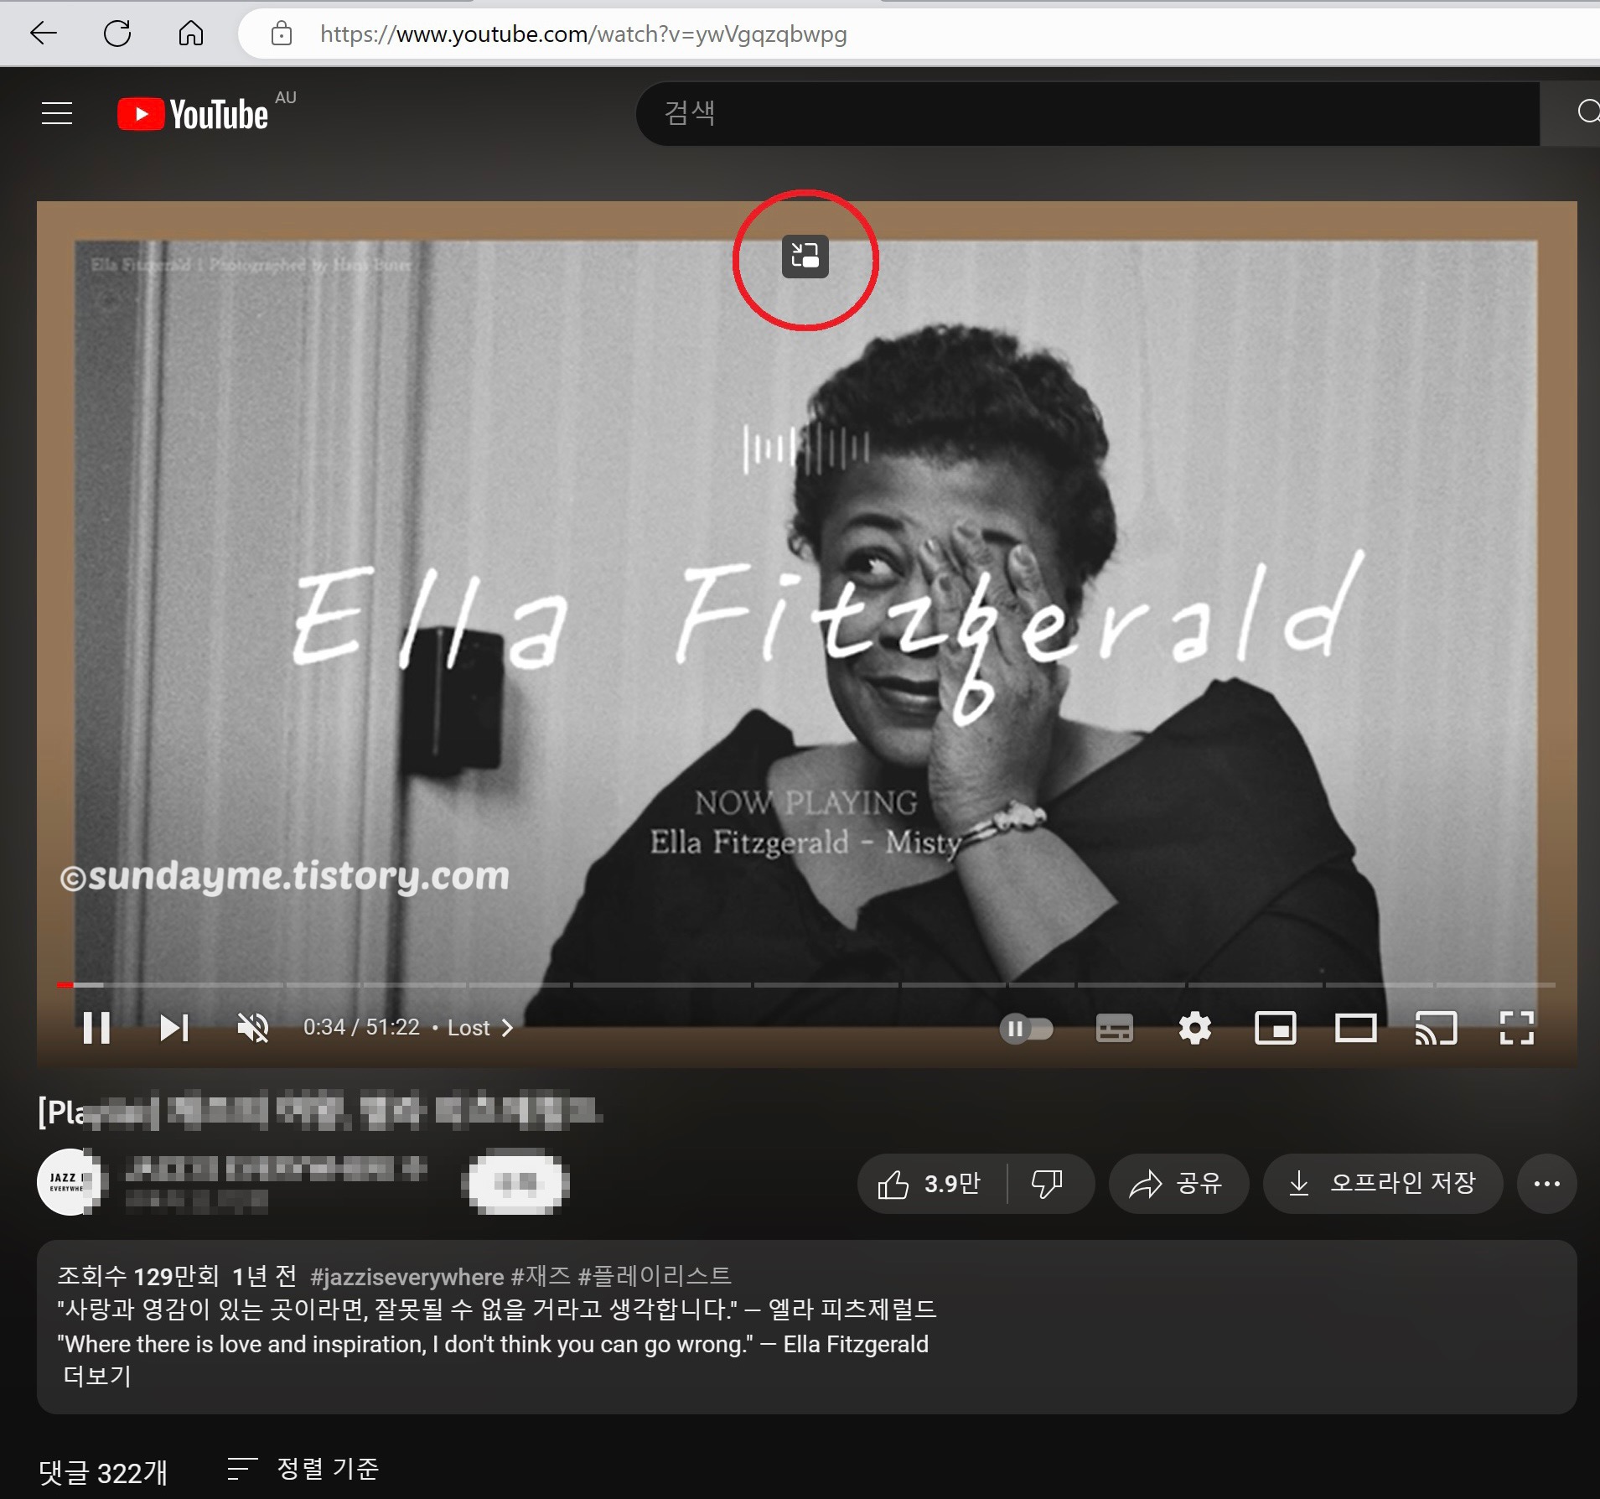
Task: Click the search magnifier button
Action: point(1587,112)
